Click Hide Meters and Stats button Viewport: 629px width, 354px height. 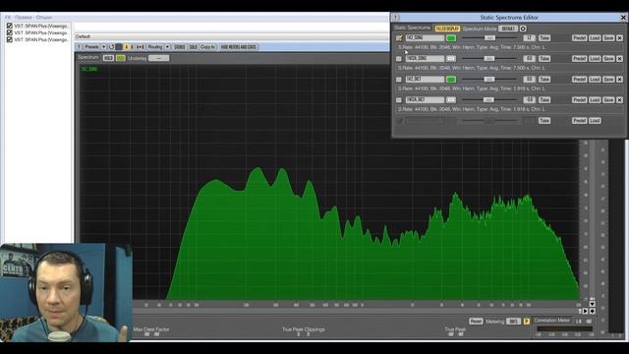coord(238,47)
